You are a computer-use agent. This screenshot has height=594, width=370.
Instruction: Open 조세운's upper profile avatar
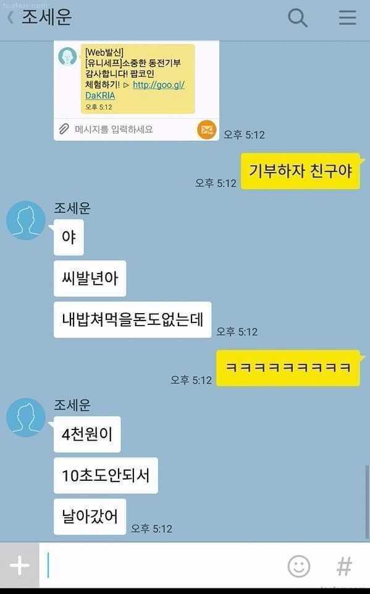(26, 220)
